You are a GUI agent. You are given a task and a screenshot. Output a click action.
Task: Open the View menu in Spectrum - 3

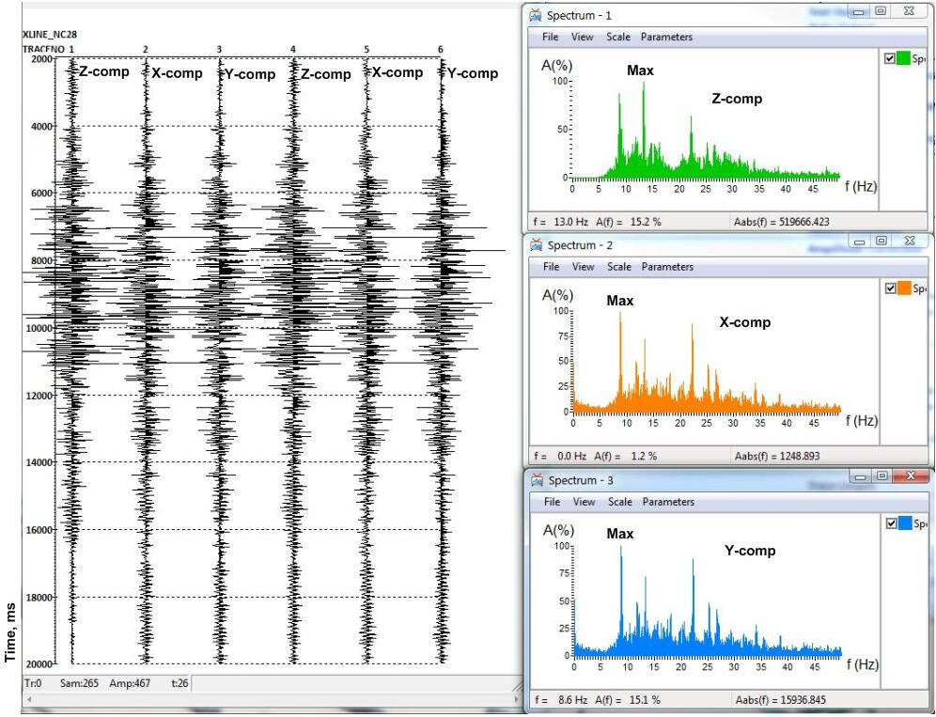584,502
